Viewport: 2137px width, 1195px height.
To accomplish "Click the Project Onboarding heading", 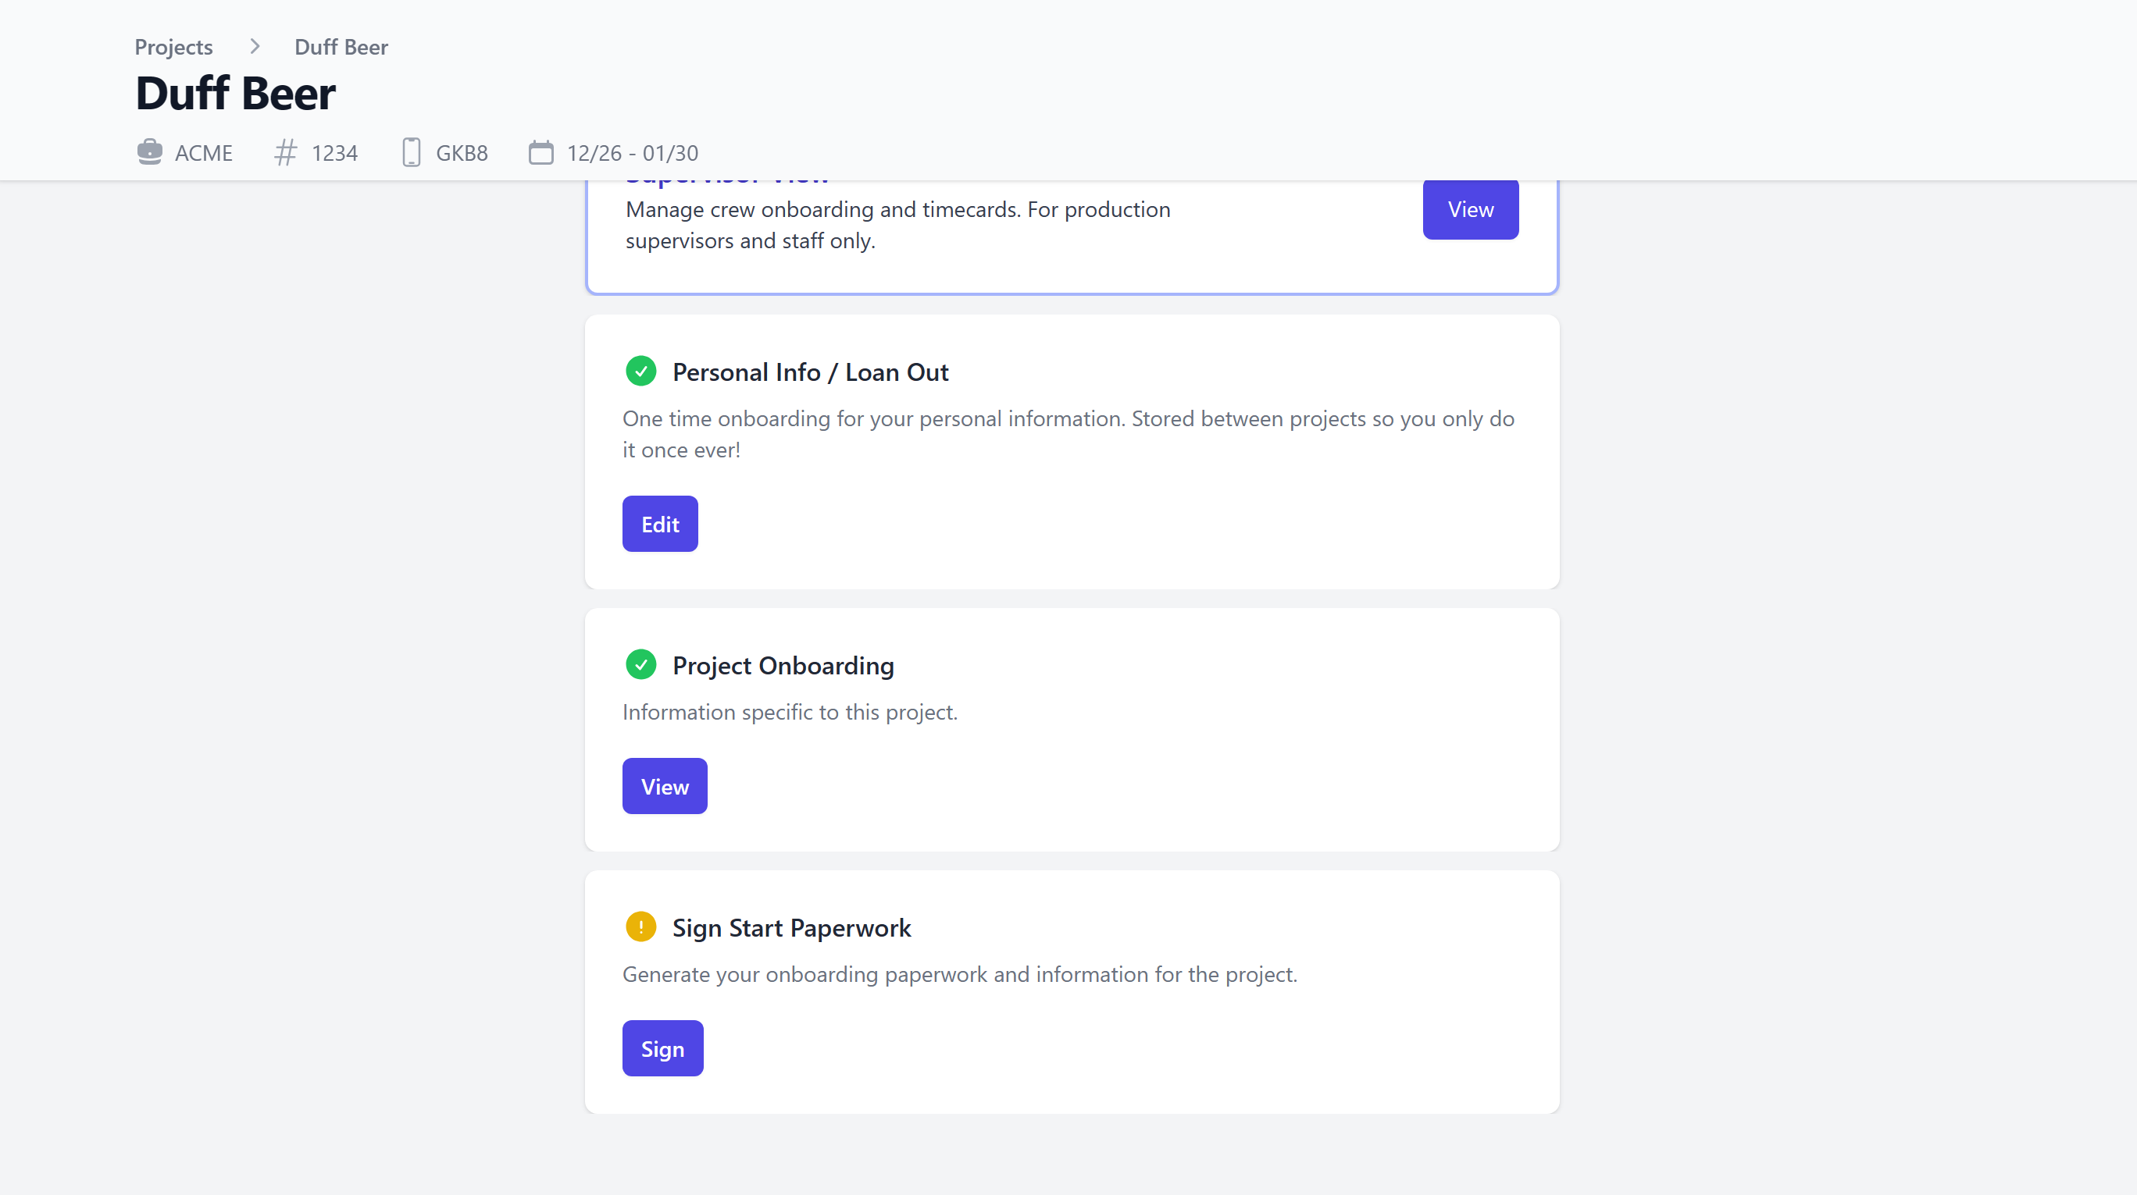I will pyautogui.click(x=783, y=665).
